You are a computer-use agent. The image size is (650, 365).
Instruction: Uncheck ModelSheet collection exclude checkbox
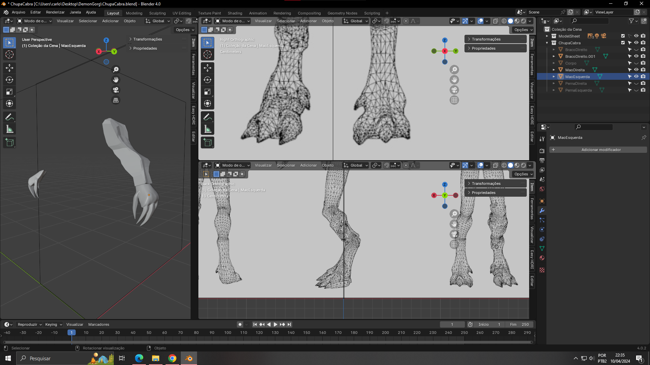tap(623, 36)
